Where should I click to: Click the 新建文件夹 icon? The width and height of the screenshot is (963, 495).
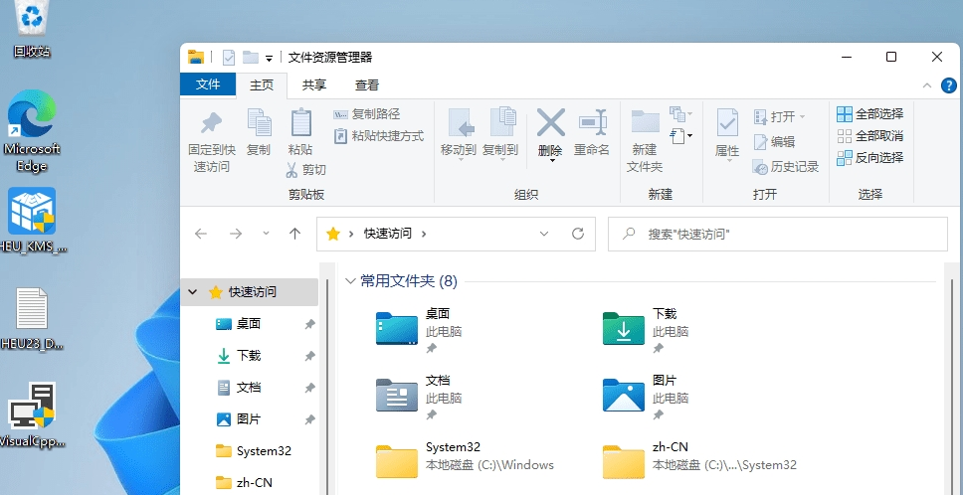coord(645,121)
